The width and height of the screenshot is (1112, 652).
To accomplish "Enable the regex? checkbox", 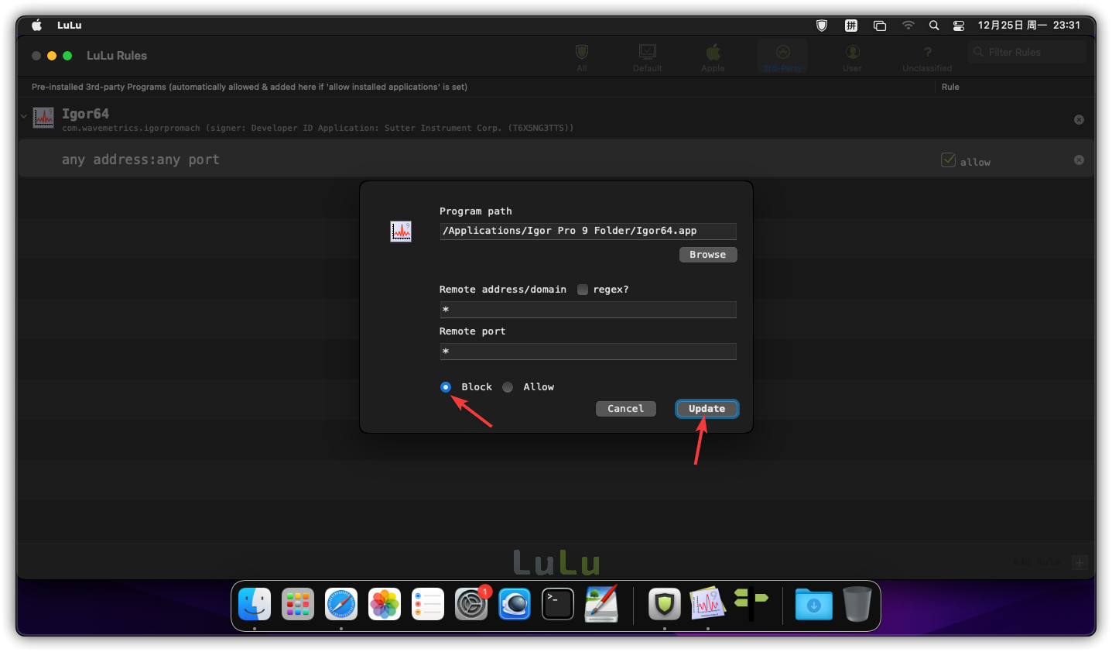I will click(x=583, y=290).
